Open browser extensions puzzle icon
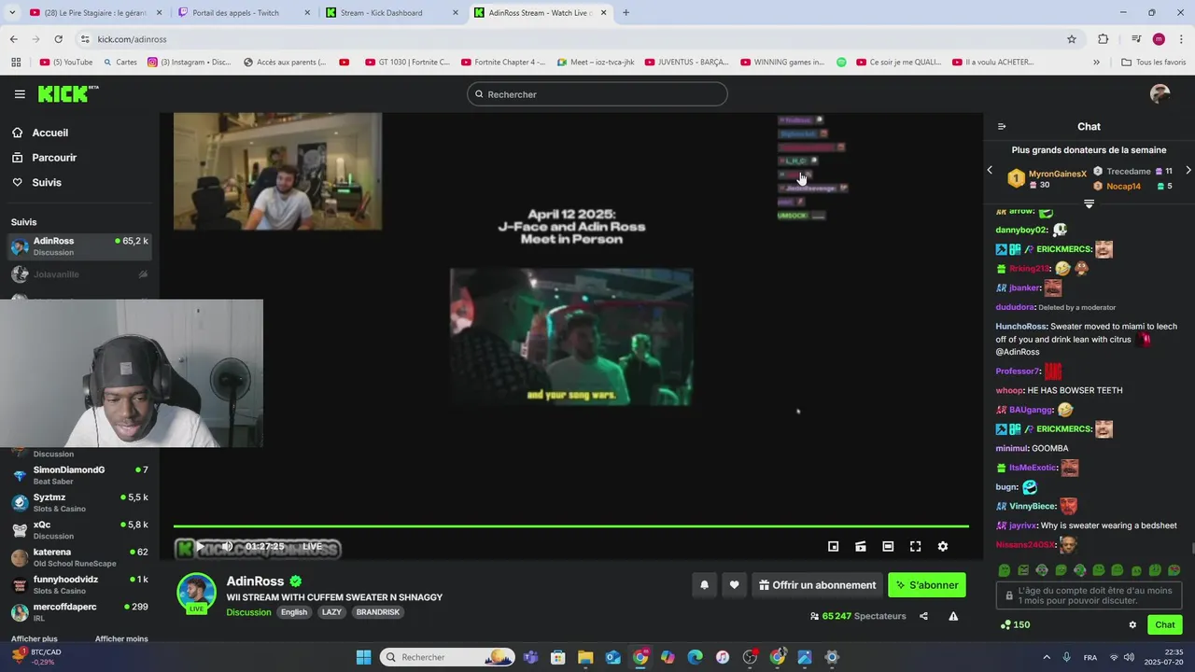 [1104, 39]
